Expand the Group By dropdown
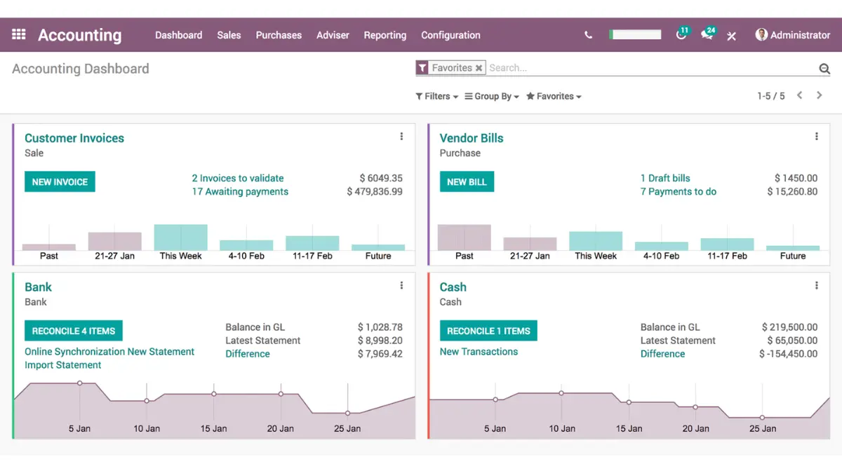Screen dimensions: 842x473 point(492,96)
